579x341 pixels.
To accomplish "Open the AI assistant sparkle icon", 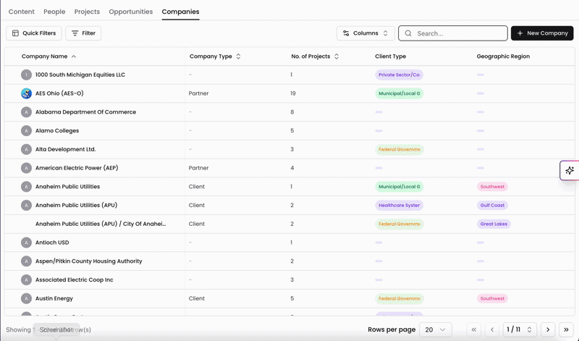I will click(x=570, y=170).
